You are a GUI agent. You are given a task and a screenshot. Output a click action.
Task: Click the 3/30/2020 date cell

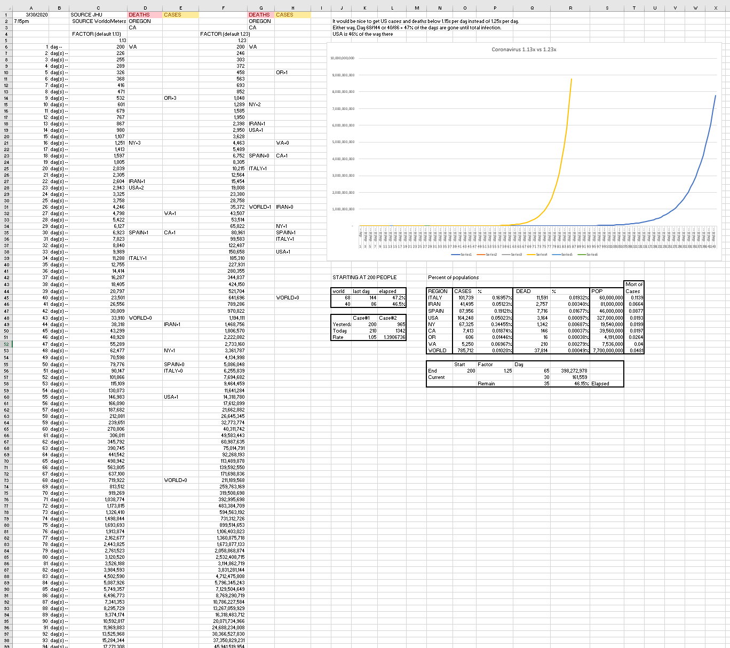[x=37, y=15]
